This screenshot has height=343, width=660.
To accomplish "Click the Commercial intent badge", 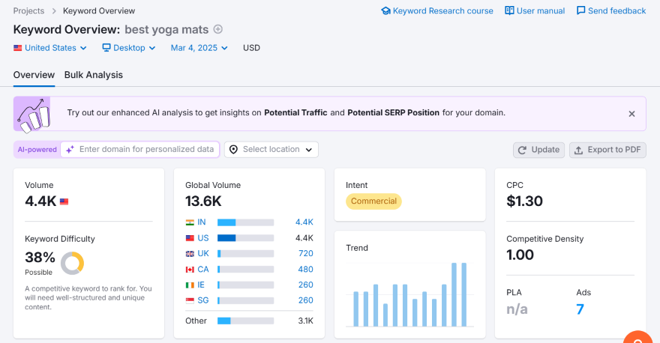I will 373,201.
